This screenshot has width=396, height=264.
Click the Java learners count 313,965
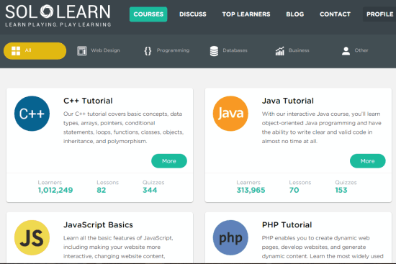pyautogui.click(x=251, y=190)
